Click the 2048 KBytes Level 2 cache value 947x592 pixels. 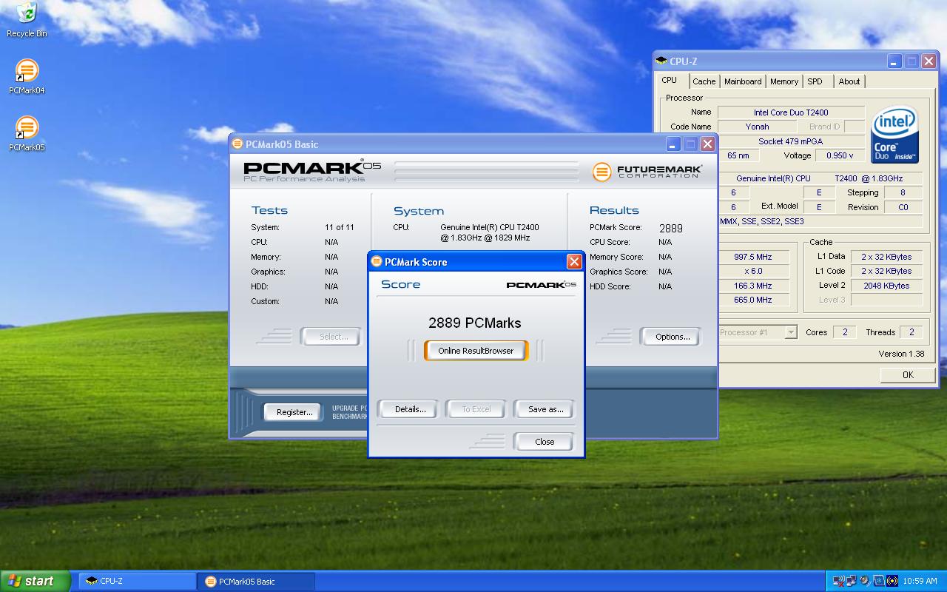click(x=886, y=286)
